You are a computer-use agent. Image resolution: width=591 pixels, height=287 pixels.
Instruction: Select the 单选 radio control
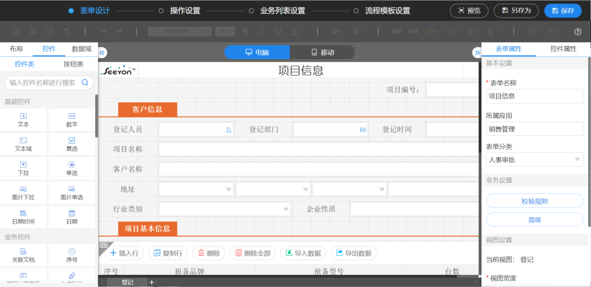[72, 165]
